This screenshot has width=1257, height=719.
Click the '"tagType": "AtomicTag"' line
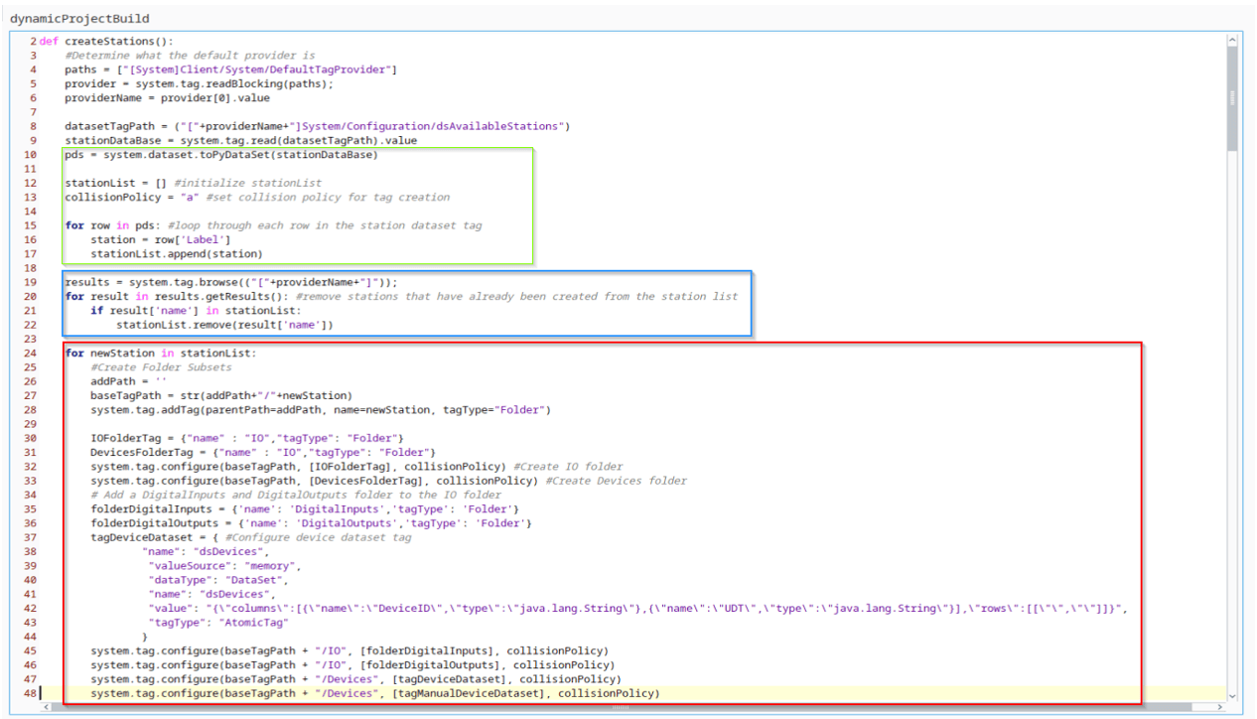218,622
